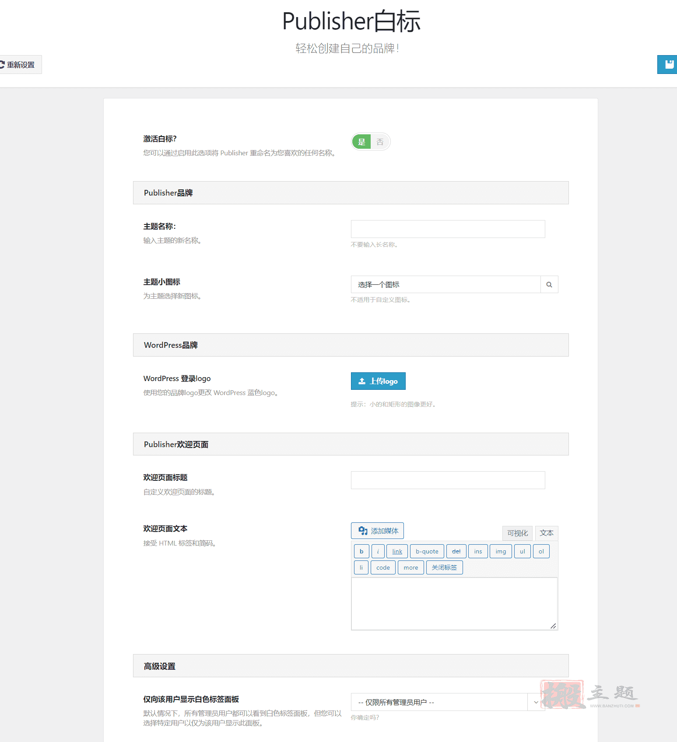Click the textarea resize handle corner
This screenshot has width=677, height=742.
pos(554,626)
